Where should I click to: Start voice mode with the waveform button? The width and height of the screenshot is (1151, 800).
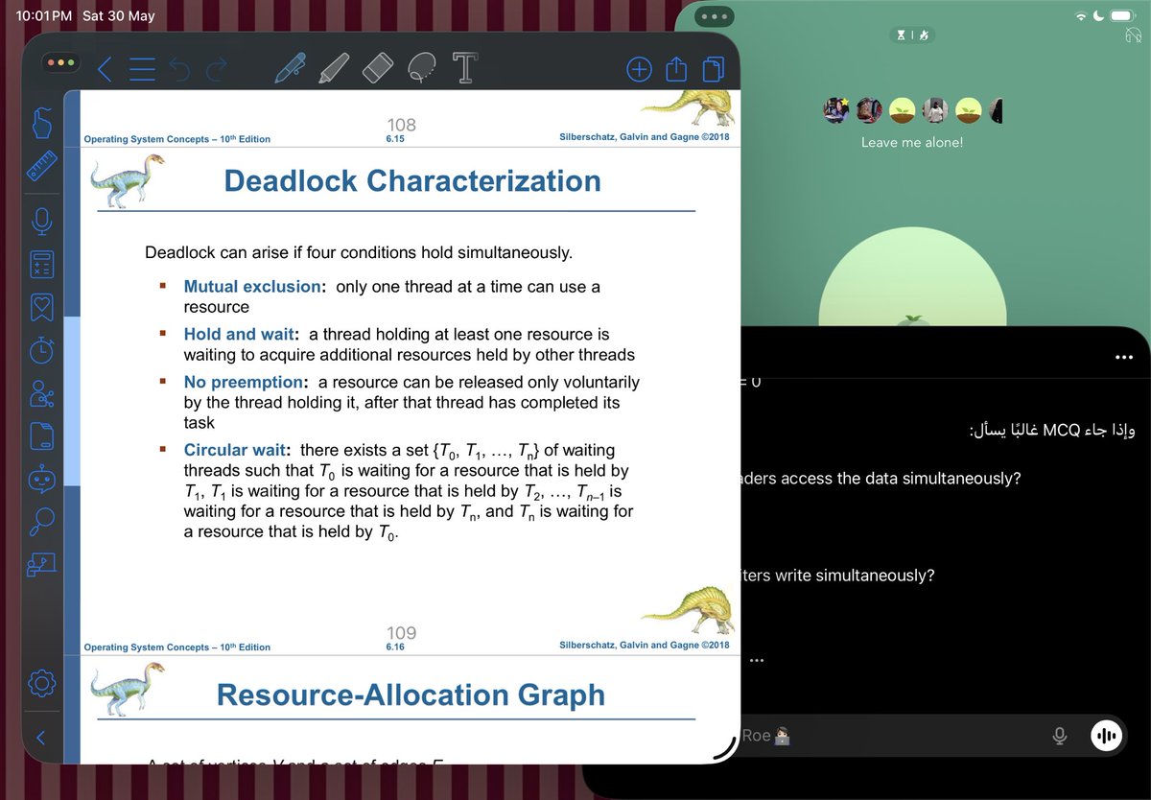click(x=1107, y=736)
